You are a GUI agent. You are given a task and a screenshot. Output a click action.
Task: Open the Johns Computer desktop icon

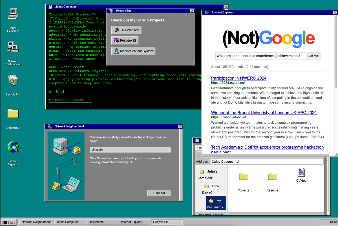(13, 20)
